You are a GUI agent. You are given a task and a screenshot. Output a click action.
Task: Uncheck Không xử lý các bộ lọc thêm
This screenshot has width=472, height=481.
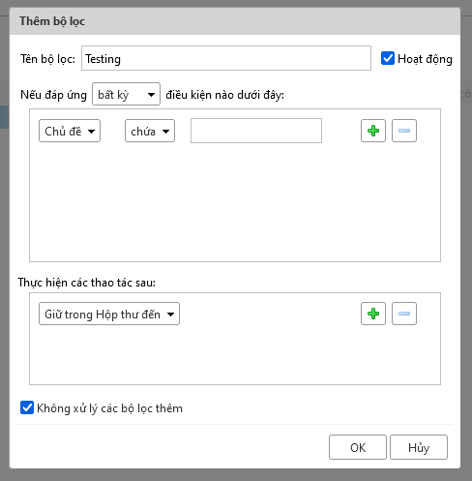pyautogui.click(x=27, y=407)
